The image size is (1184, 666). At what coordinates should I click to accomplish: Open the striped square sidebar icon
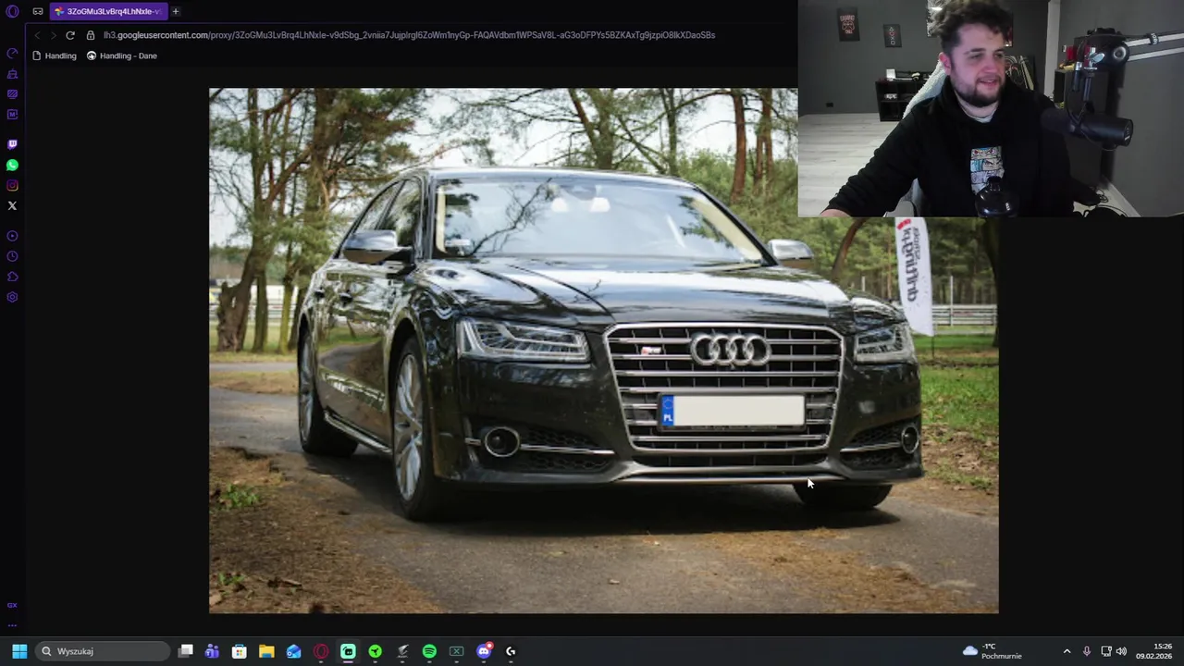pos(12,94)
